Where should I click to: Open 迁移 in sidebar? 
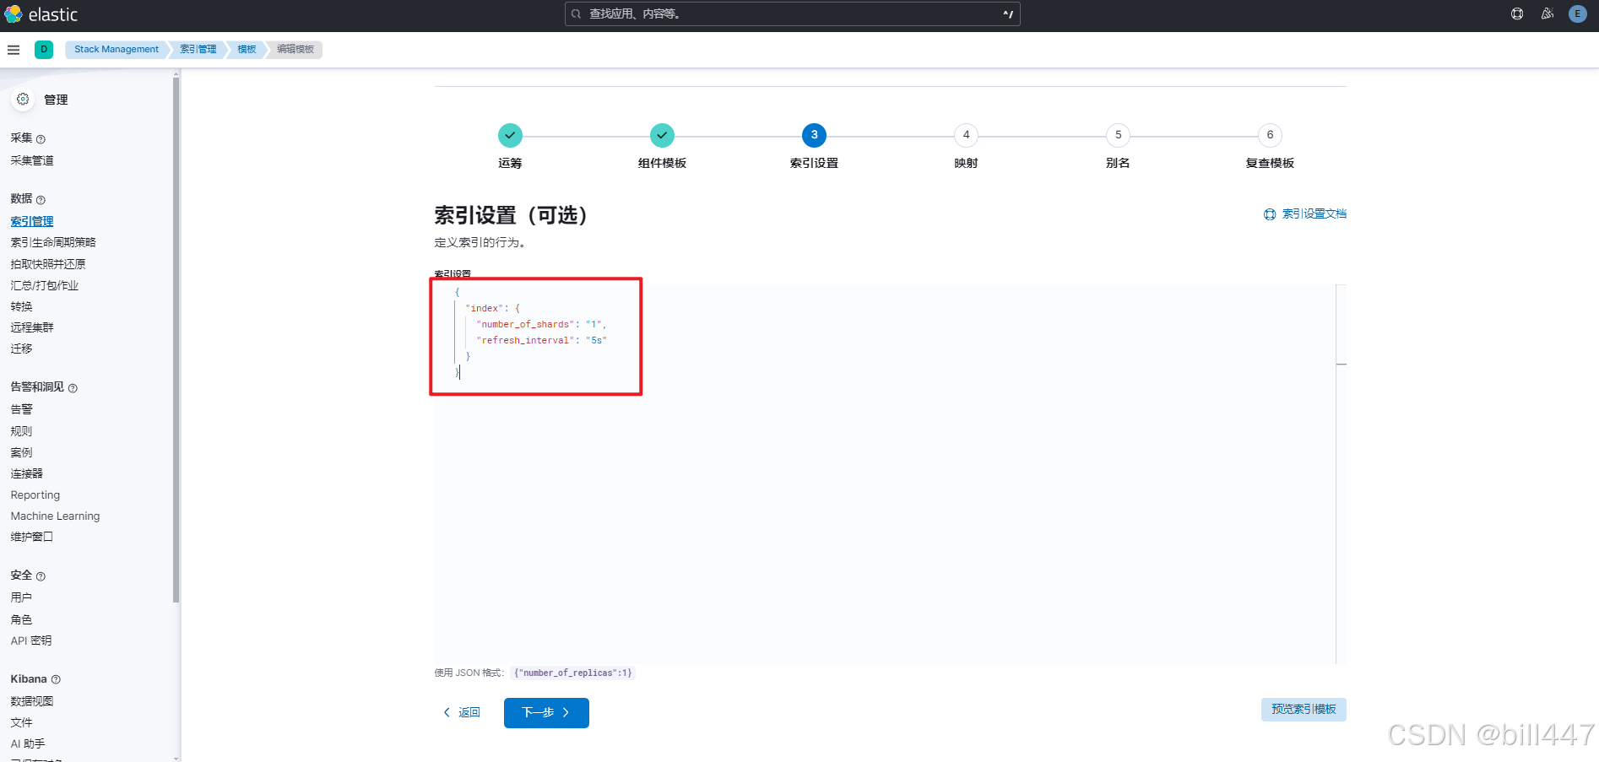coord(21,349)
